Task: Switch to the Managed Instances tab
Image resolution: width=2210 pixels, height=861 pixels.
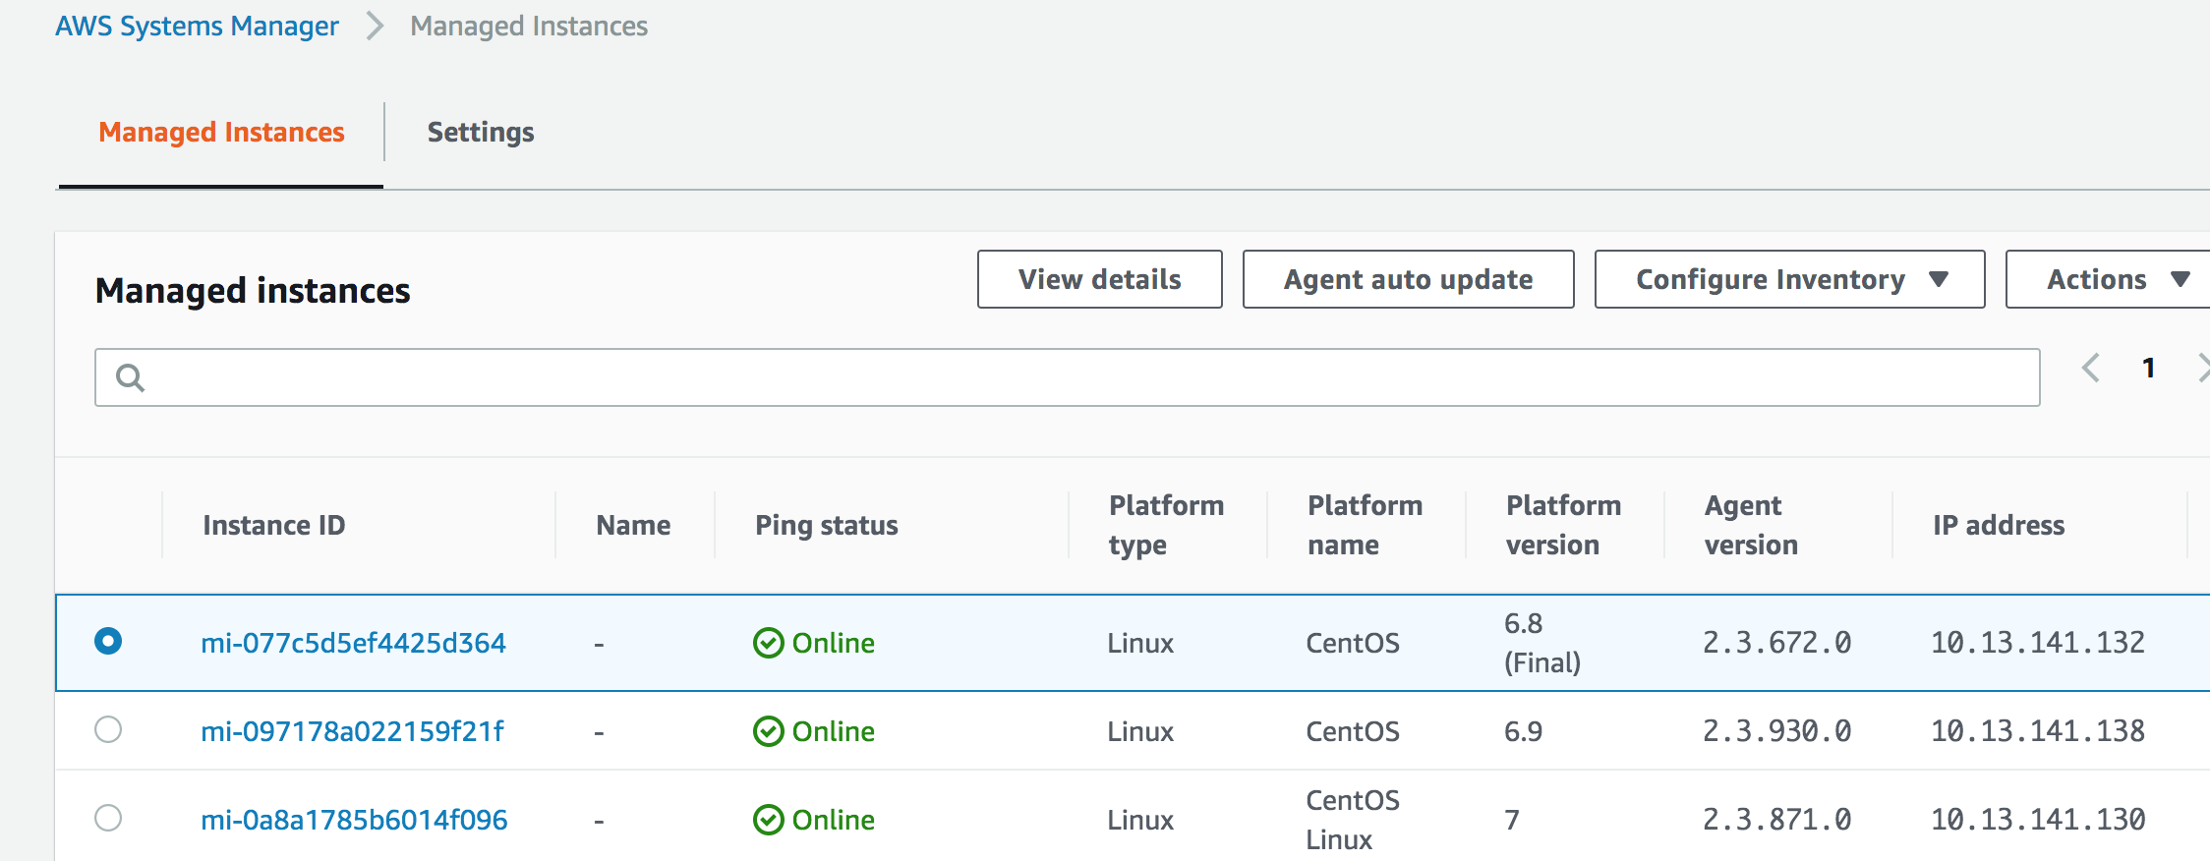Action: click(x=221, y=132)
